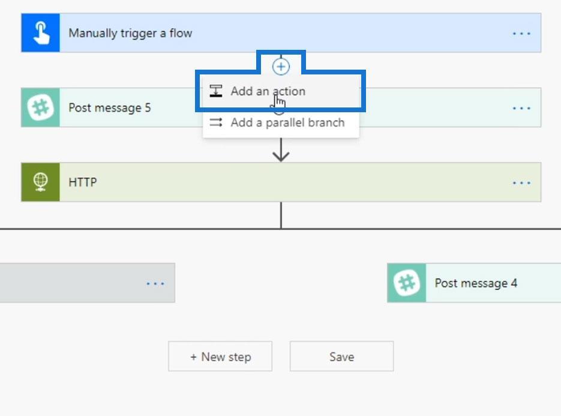The height and width of the screenshot is (416, 561).
Task: Open Manually trigger a flow options menu
Action: (521, 33)
